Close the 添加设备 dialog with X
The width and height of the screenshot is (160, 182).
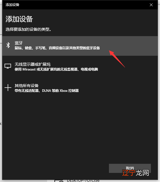[151, 5]
